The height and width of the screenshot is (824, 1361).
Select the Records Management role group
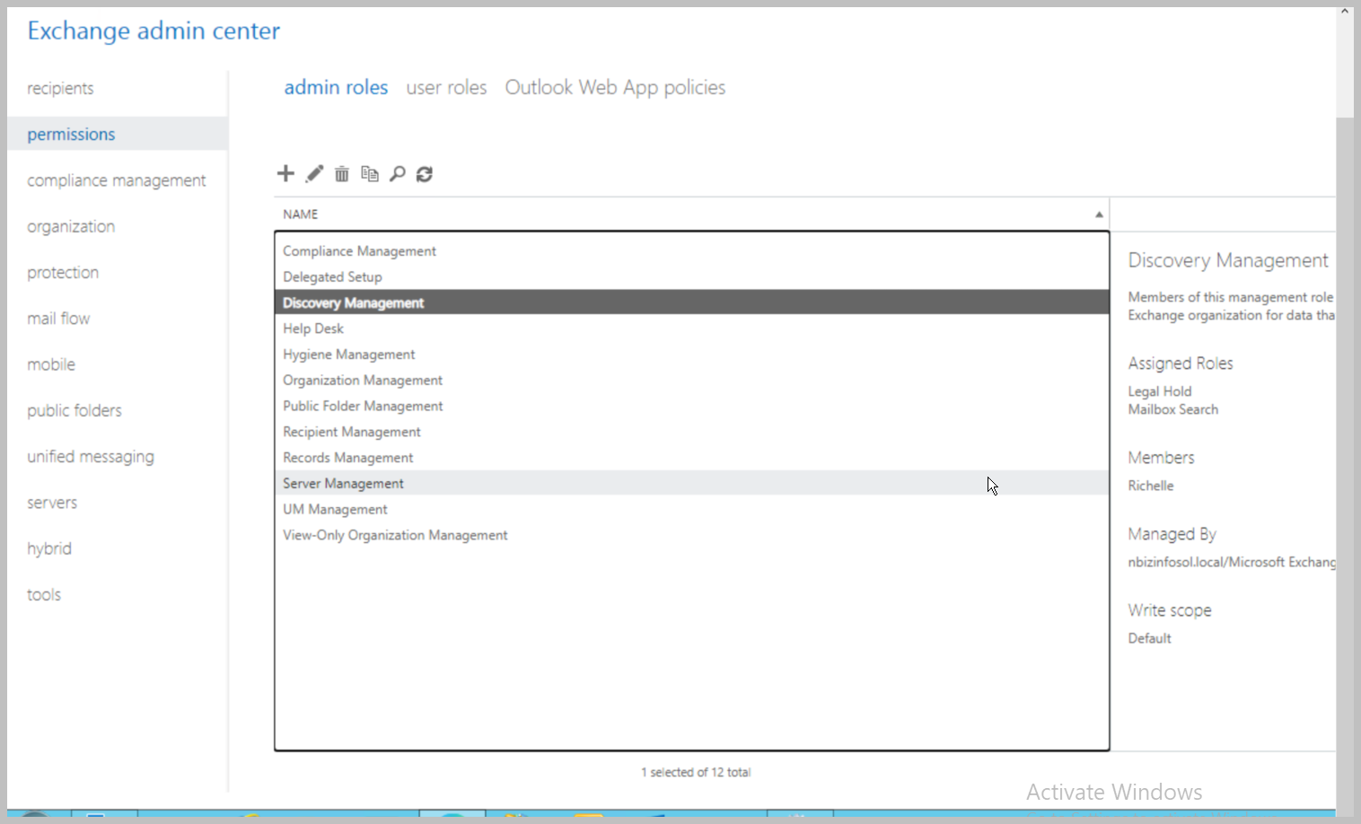(x=691, y=458)
